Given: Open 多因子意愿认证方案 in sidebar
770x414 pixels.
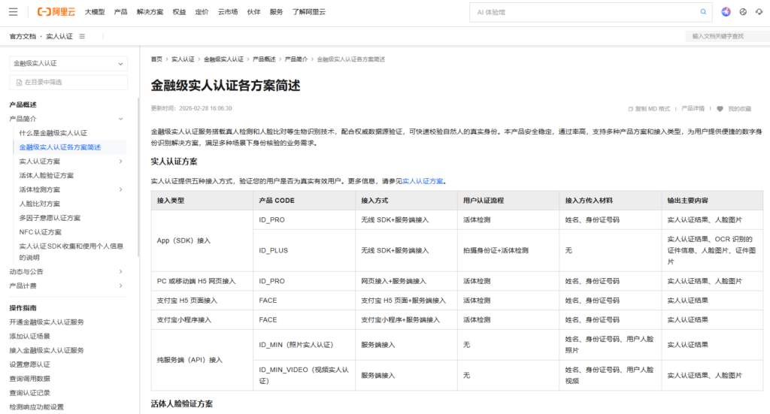Looking at the screenshot, I should click(x=50, y=219).
